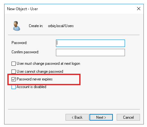Tick the Account is disabled checkbox box
This screenshot has height=127, width=147.
coord(13,87)
